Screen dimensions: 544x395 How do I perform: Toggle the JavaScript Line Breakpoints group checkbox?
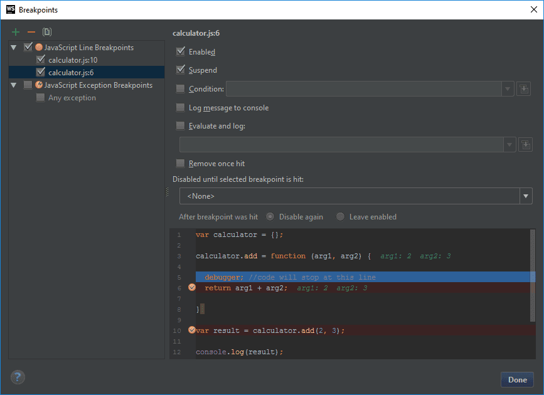pyautogui.click(x=28, y=47)
